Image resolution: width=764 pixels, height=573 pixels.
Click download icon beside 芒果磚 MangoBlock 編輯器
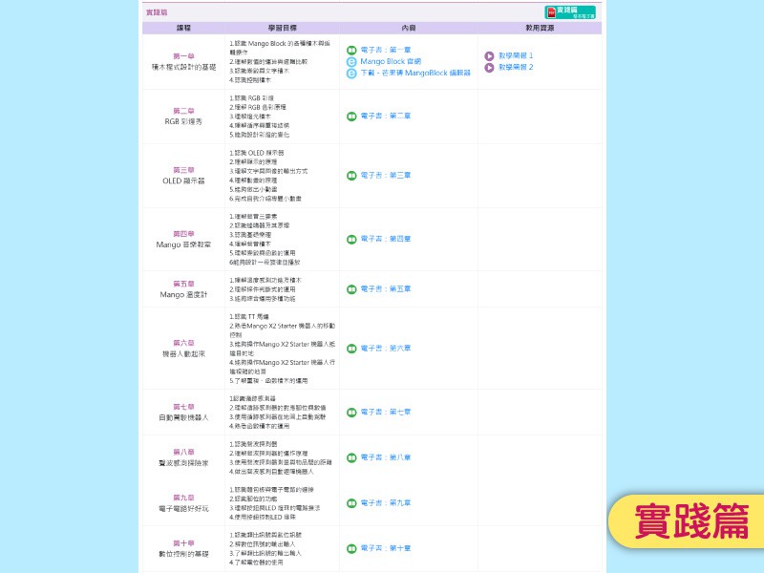351,73
